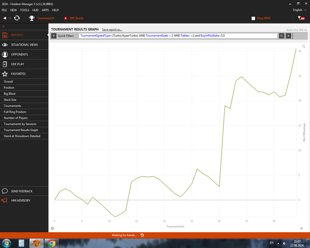This screenshot has height=248, width=310.
Task: Open the active filters funnel icon
Action: click(301, 18)
